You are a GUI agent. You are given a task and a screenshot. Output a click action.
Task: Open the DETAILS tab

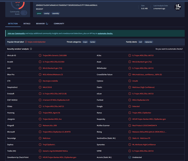[27, 24]
